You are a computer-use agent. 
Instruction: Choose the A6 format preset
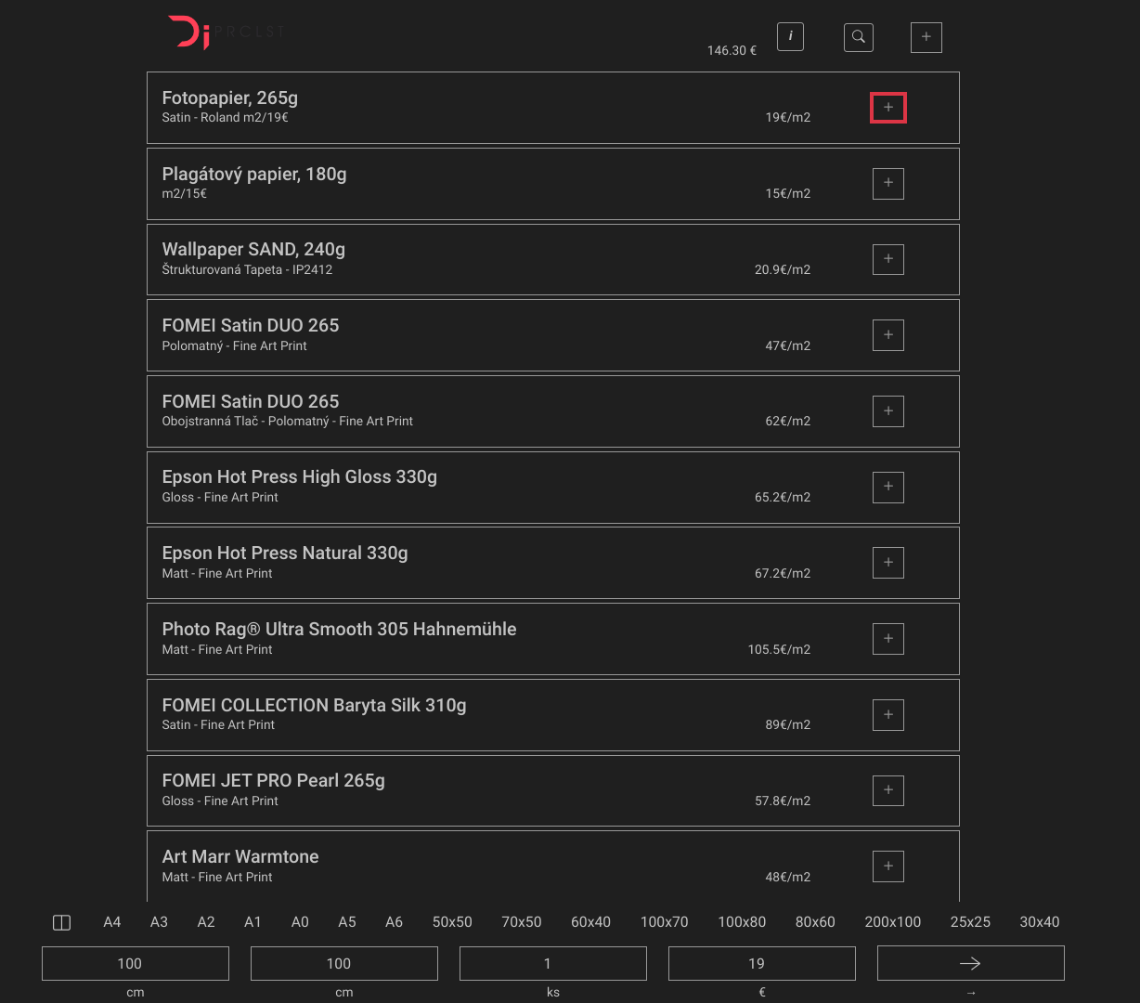[x=395, y=922]
